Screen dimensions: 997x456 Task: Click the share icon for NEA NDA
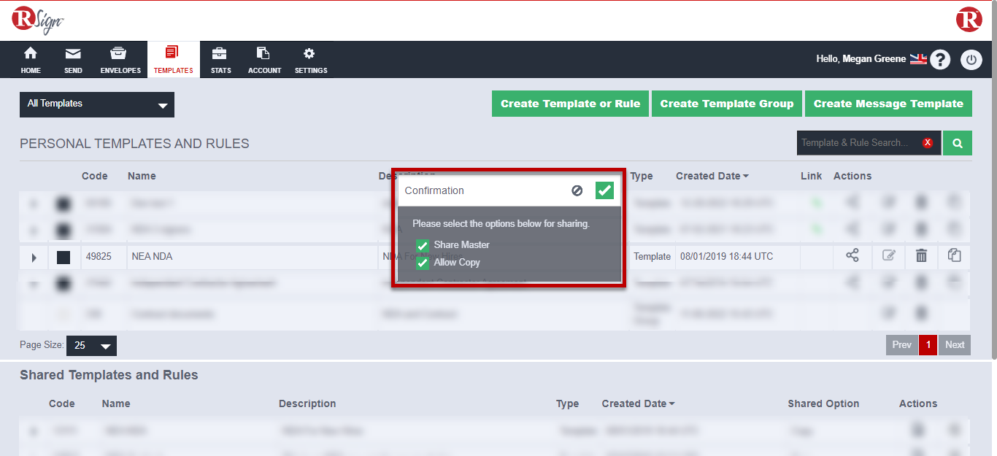[852, 256]
